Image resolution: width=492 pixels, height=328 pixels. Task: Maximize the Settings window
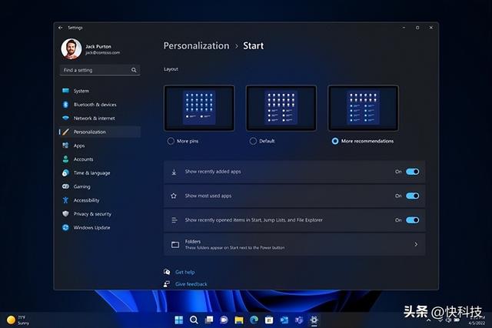click(417, 28)
